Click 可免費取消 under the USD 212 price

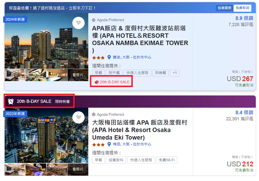tap(244, 170)
